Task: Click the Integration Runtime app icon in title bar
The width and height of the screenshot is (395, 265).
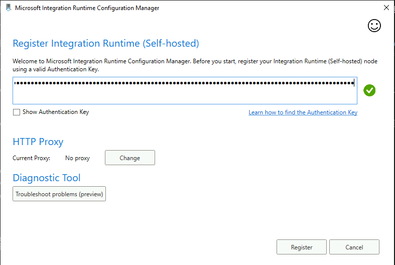Action: (9, 8)
